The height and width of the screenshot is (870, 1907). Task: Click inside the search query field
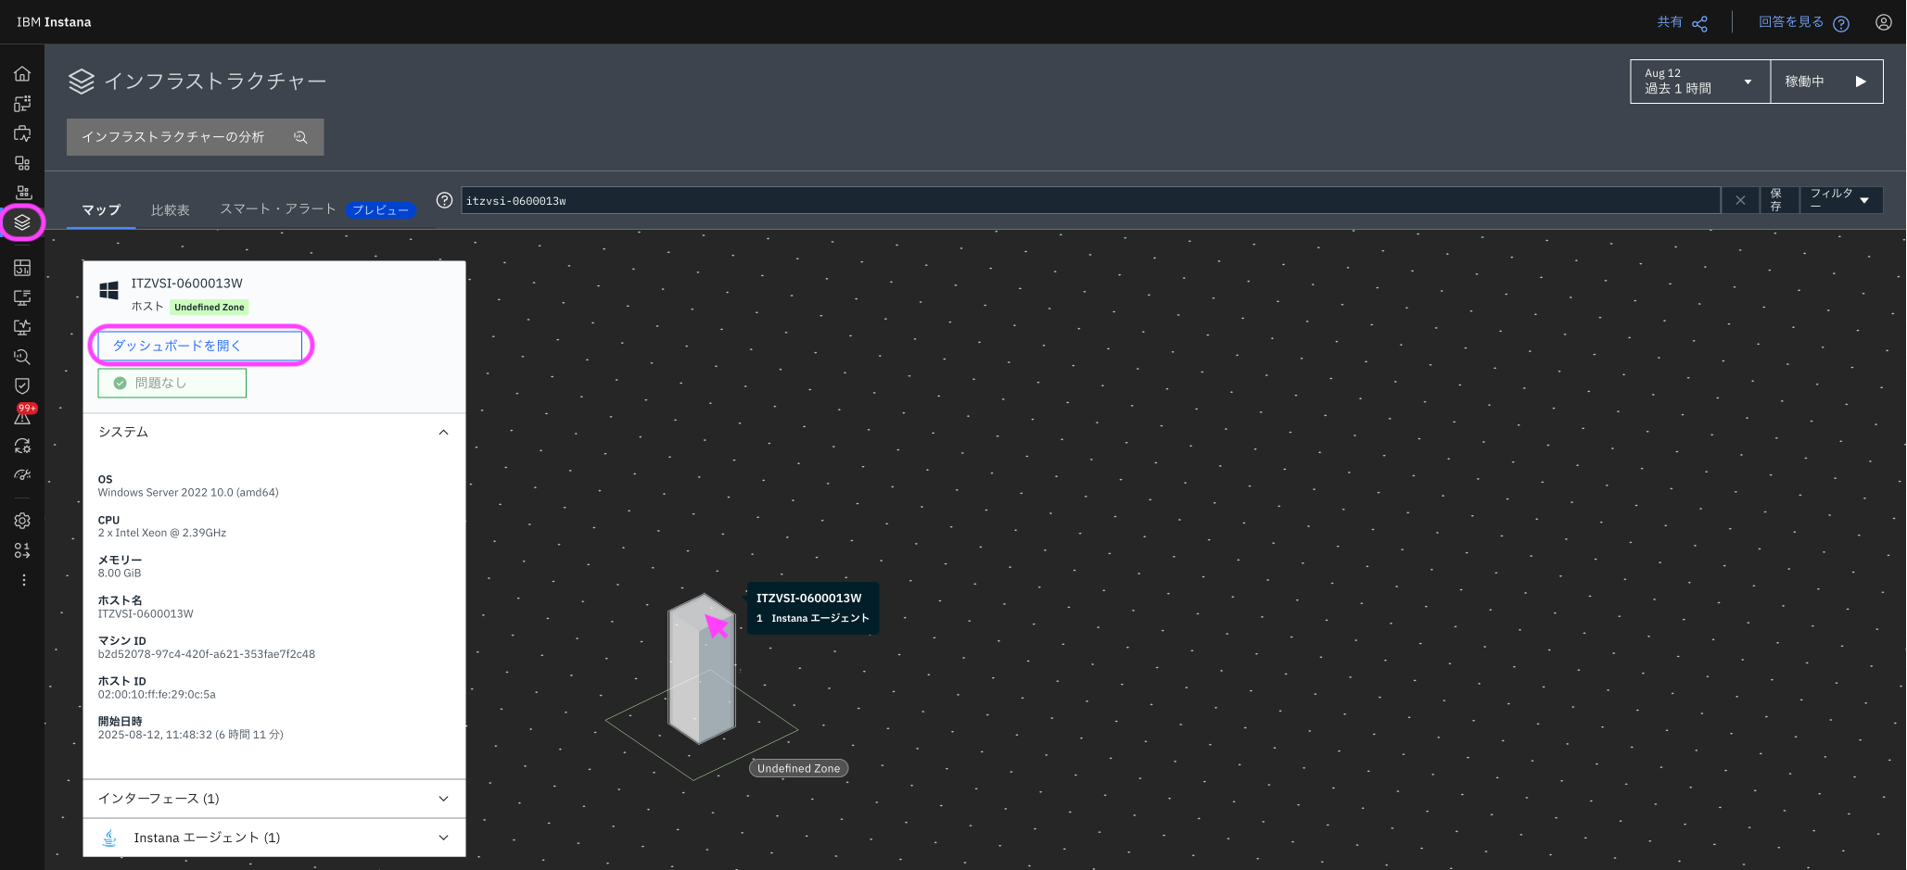tap(1089, 201)
